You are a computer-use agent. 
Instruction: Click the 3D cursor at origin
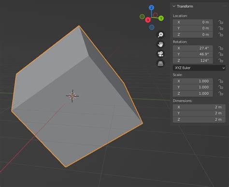click(x=72, y=96)
